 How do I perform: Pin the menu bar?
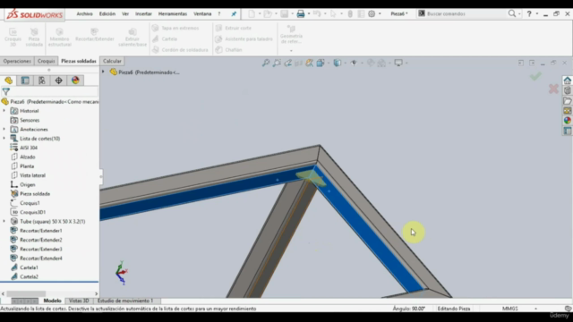(x=234, y=14)
